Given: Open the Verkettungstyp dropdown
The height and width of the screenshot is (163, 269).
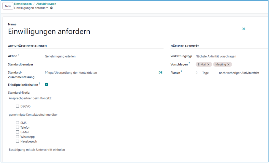Looking at the screenshot, I should pos(229,56).
